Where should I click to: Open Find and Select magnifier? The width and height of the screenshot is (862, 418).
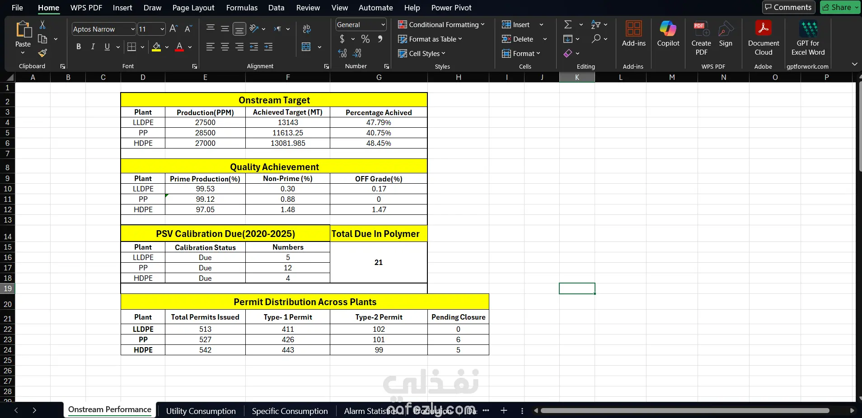[596, 39]
